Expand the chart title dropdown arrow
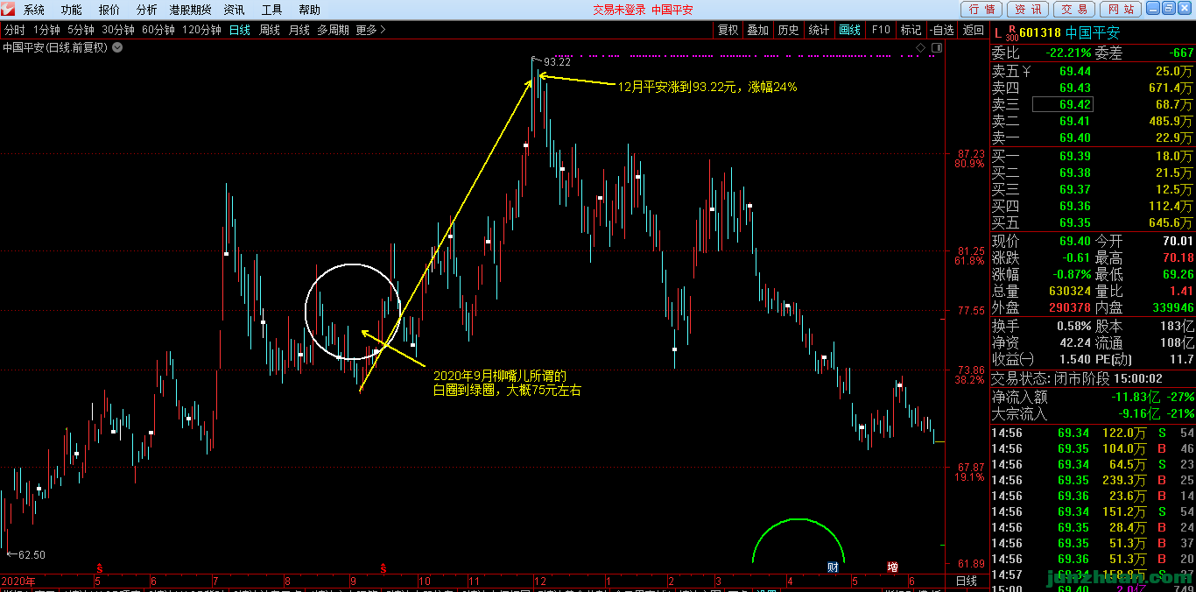1196x592 pixels. 117,47
